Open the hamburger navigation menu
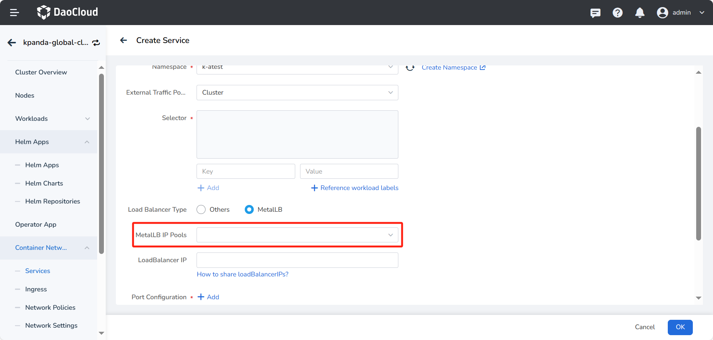 15,12
